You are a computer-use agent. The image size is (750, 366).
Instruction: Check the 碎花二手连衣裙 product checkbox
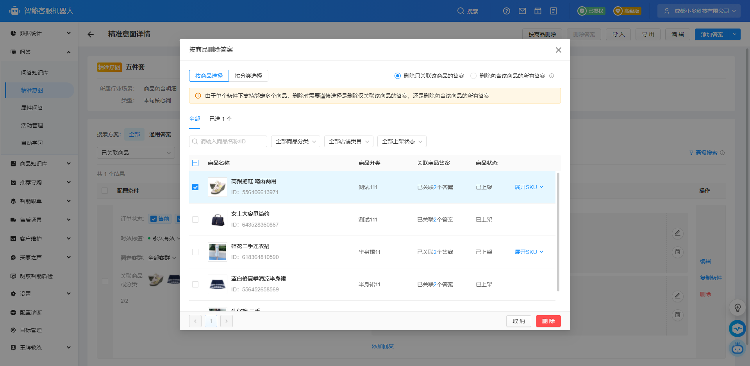(195, 252)
